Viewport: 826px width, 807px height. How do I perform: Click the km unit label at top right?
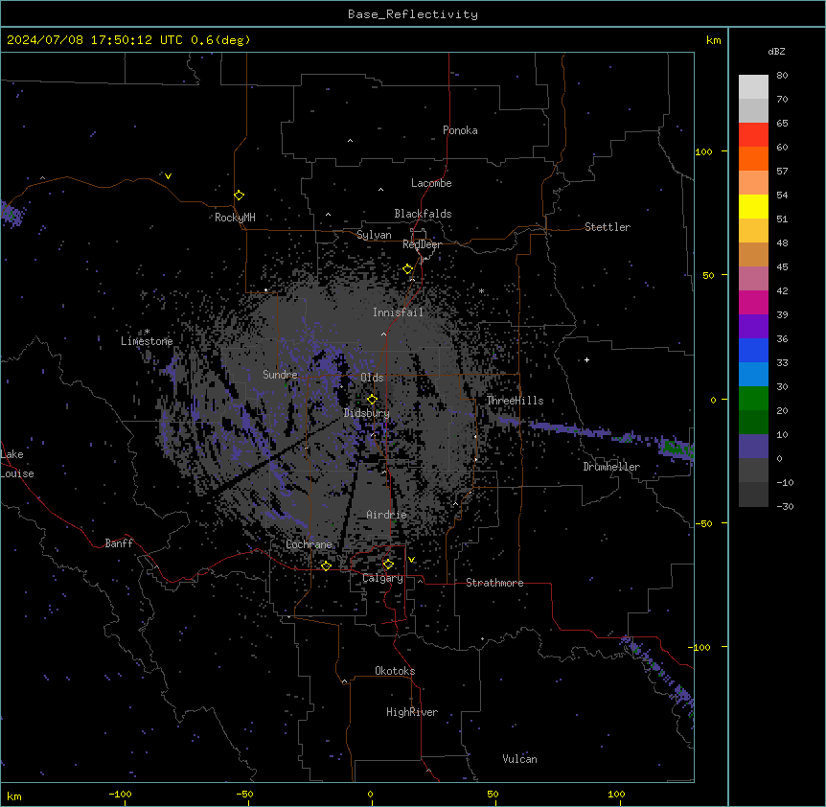click(713, 40)
